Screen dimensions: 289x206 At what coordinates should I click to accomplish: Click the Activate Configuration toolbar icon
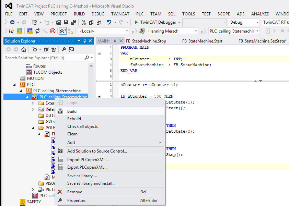[x=11, y=31]
